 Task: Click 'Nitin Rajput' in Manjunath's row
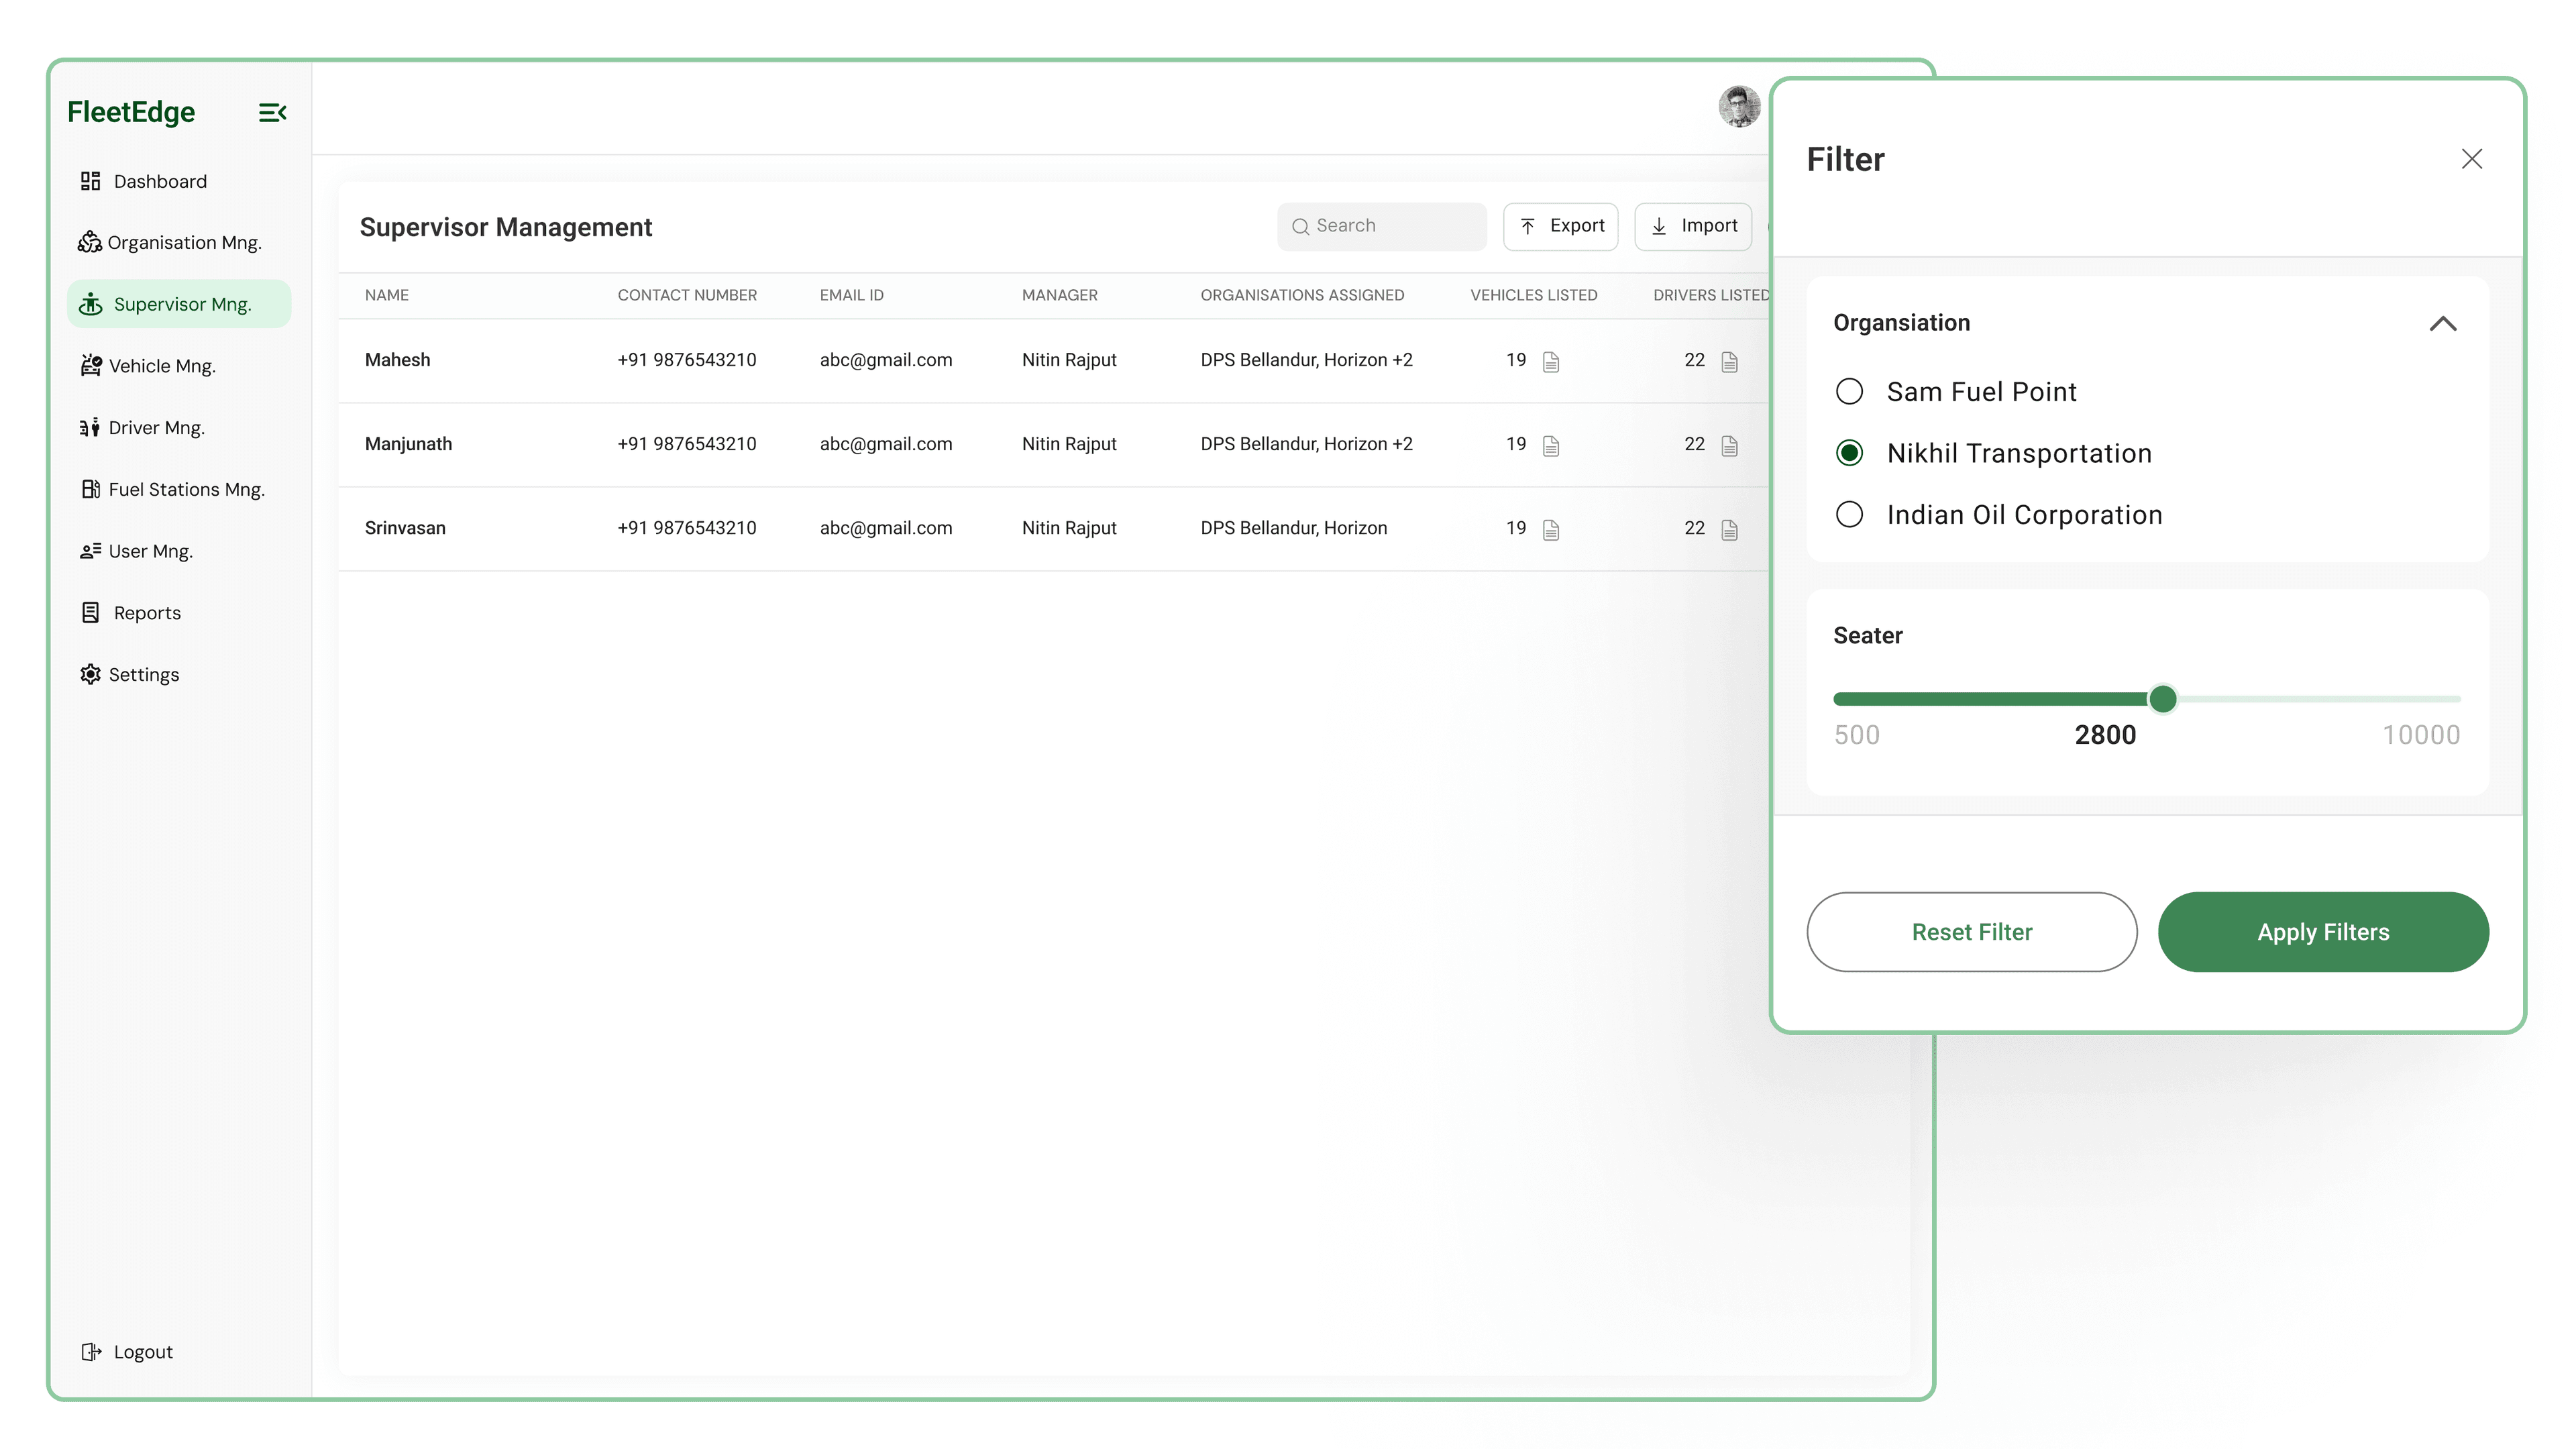(x=1069, y=444)
